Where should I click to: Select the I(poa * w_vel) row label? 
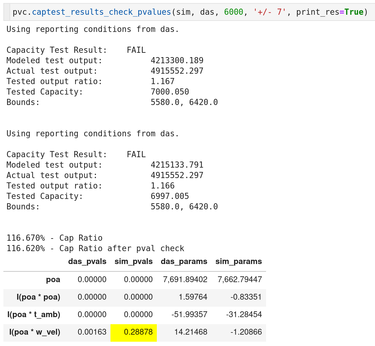[35, 332]
